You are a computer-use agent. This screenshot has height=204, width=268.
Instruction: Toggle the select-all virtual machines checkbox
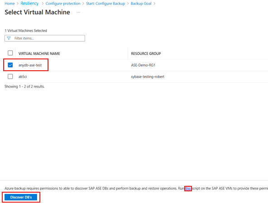[10, 53]
